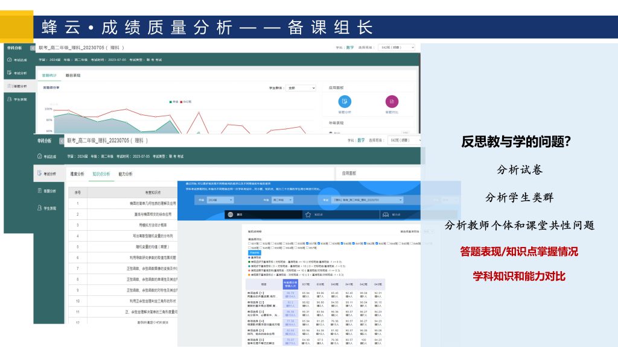Select 答题分析 in the lower sidebar

pos(52,191)
